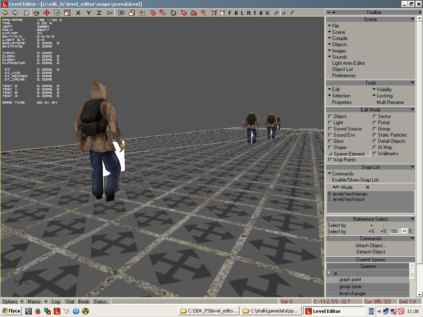The height and width of the screenshot is (317, 423).
Task: Switch to Top view (T)
Action: click(254, 13)
